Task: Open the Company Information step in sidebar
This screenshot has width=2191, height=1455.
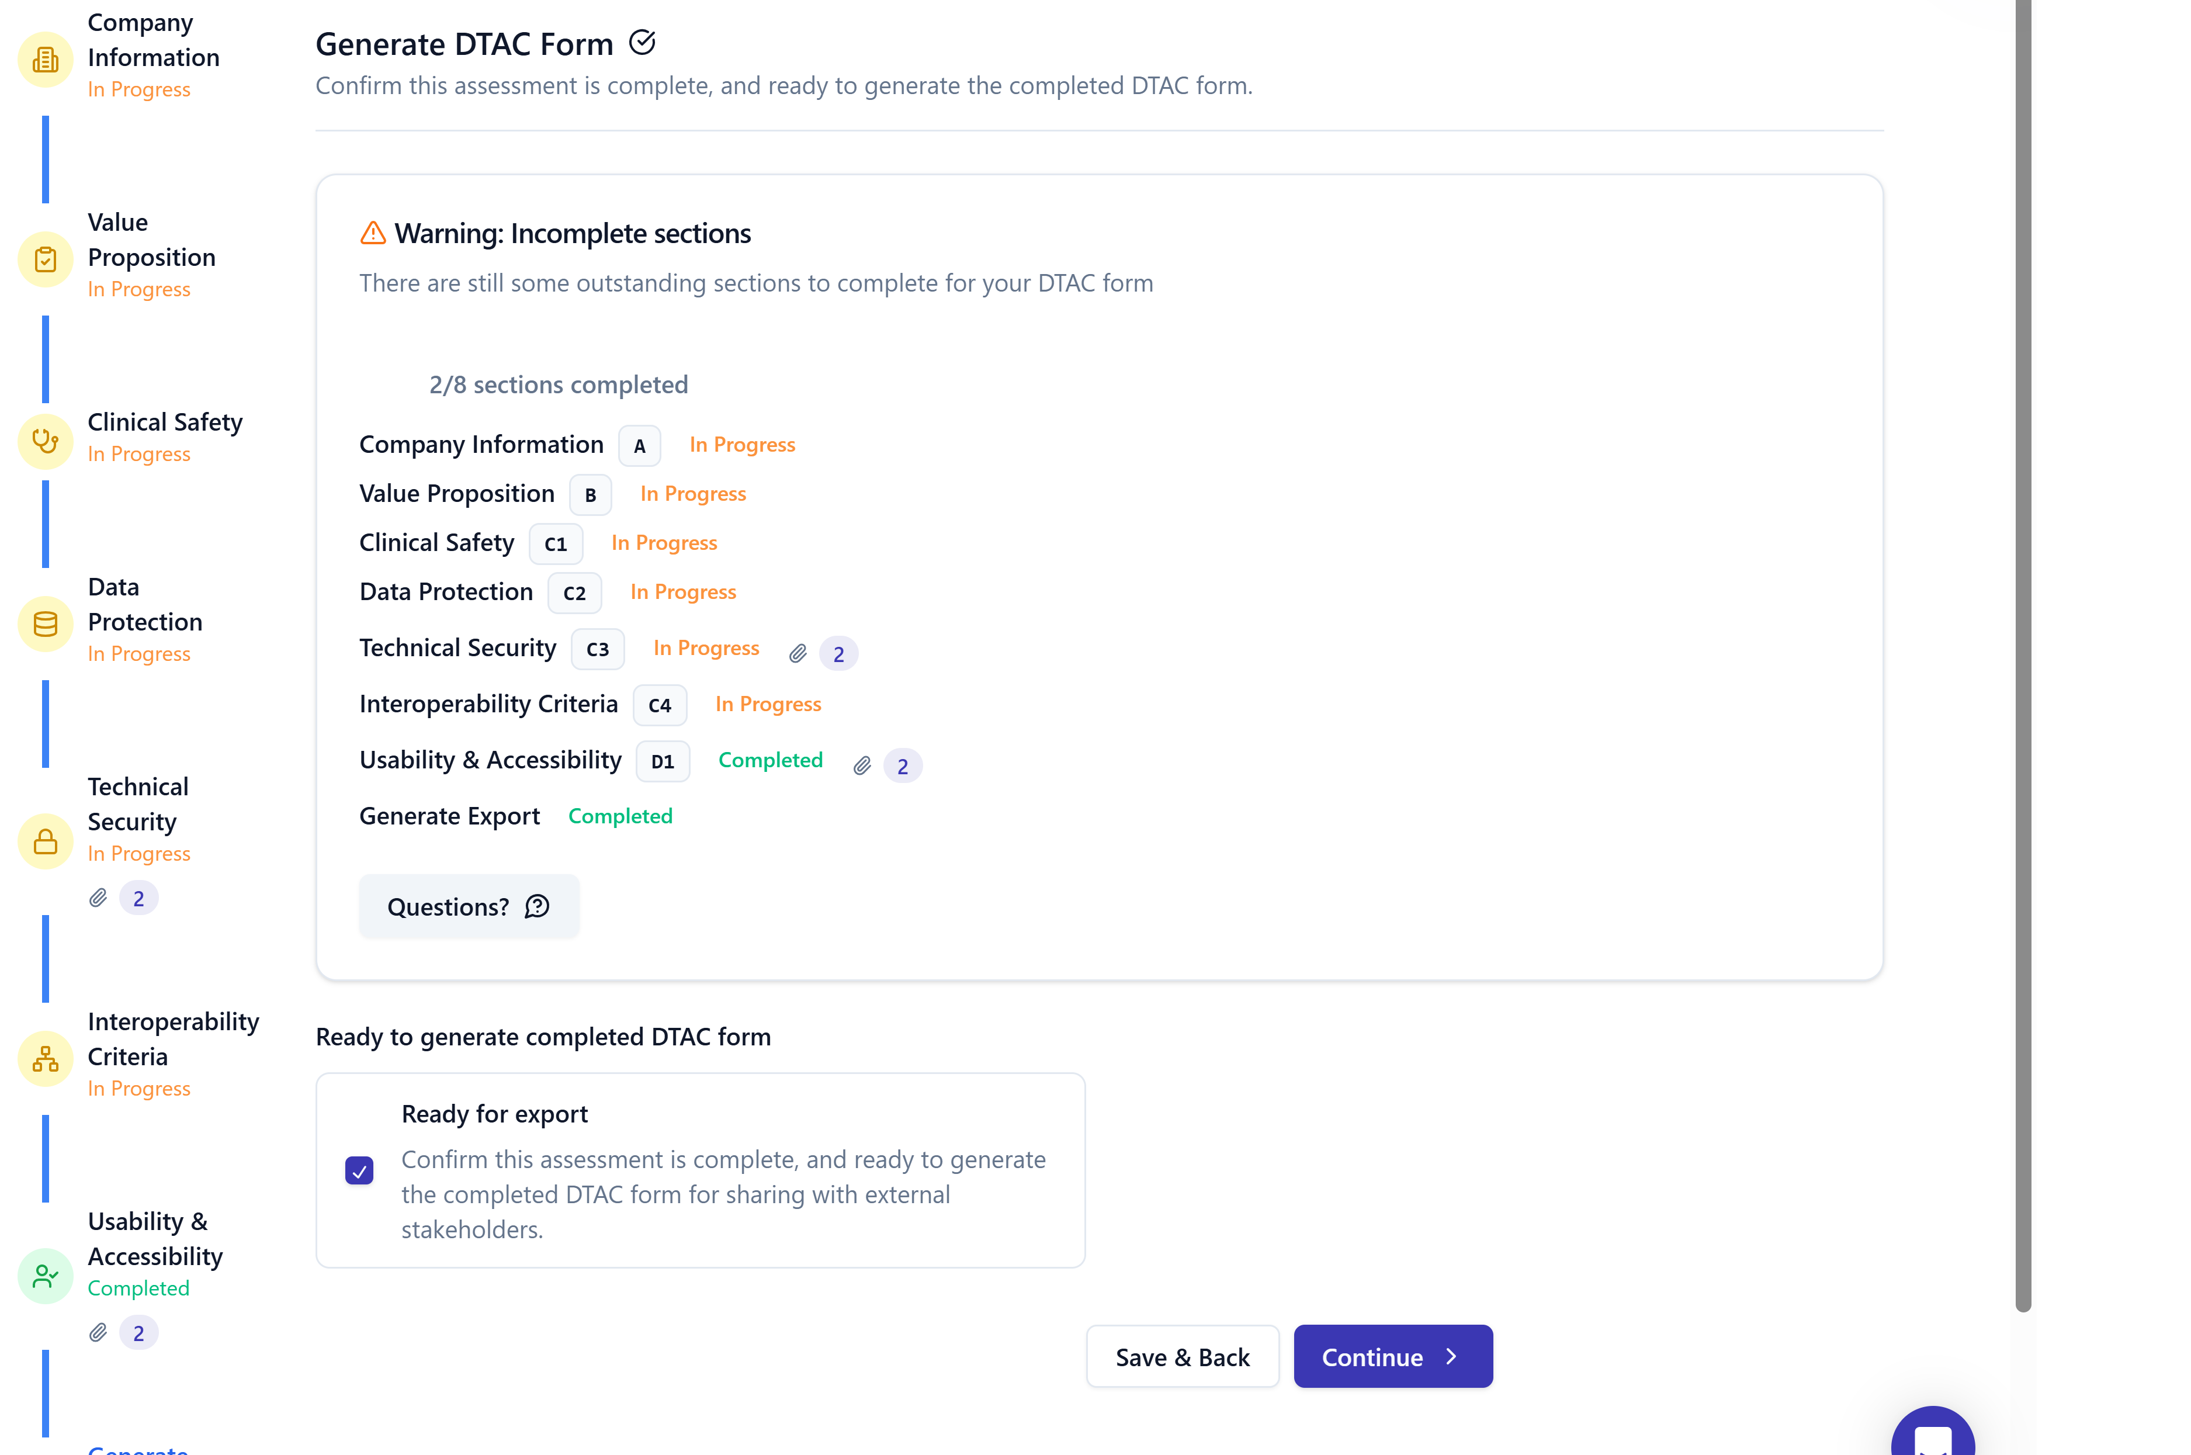Action: [153, 56]
